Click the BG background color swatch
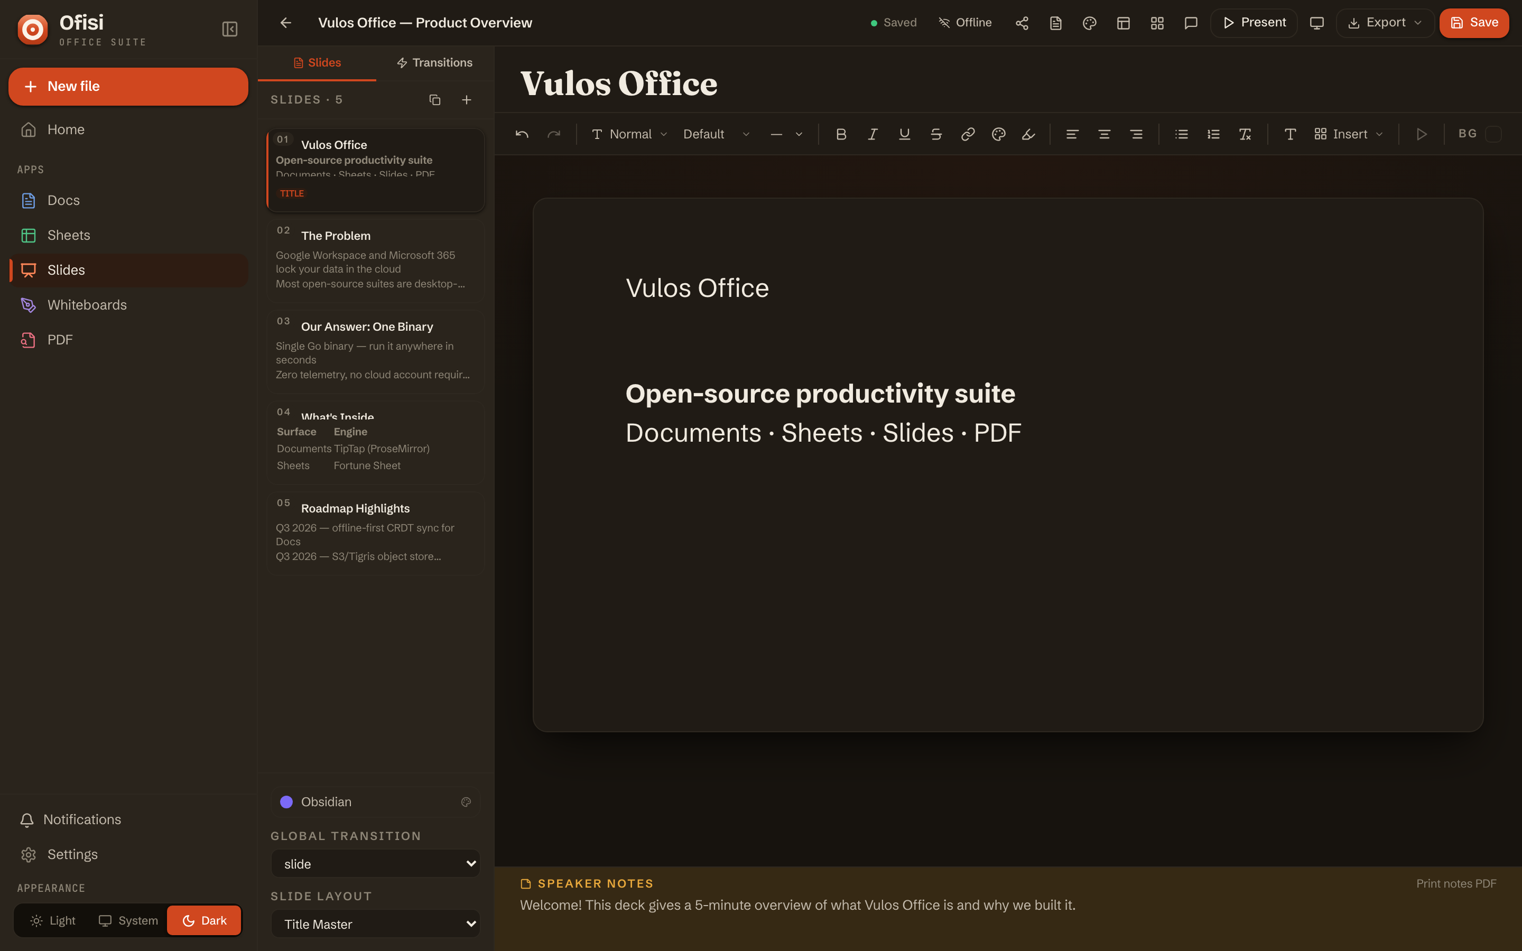 [1493, 134]
